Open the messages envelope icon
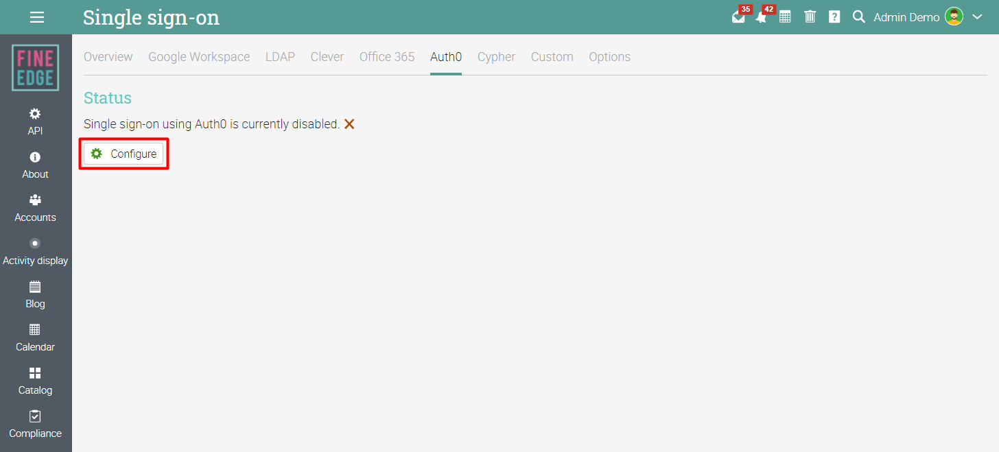 (x=738, y=17)
